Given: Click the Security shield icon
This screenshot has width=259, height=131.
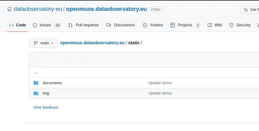Looking at the screenshot, I should [x=231, y=25].
